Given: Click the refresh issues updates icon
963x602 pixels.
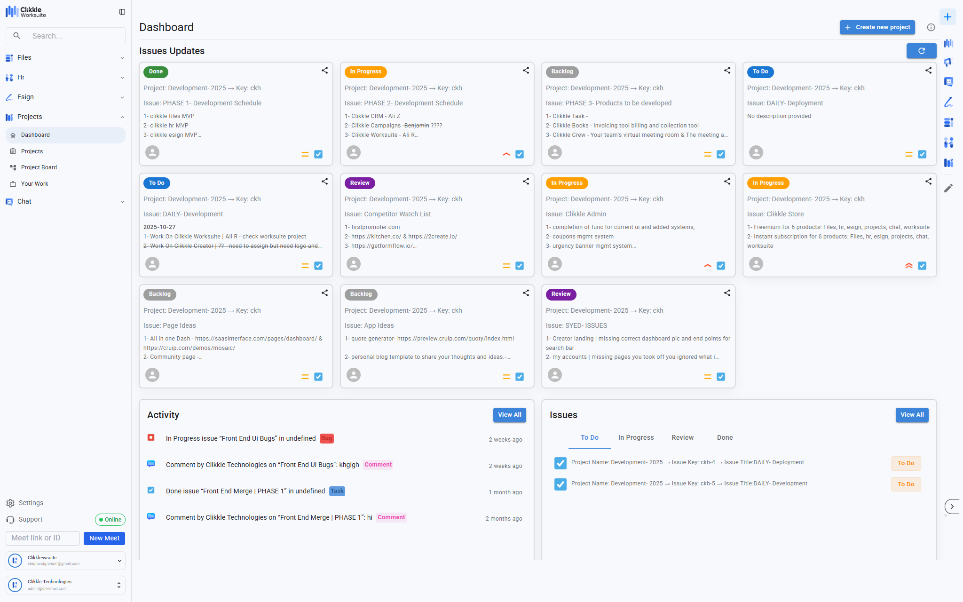Looking at the screenshot, I should (921, 51).
